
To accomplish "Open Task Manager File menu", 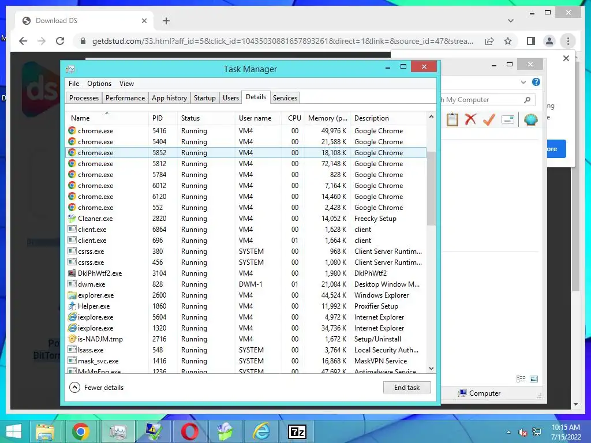I will 74,84.
